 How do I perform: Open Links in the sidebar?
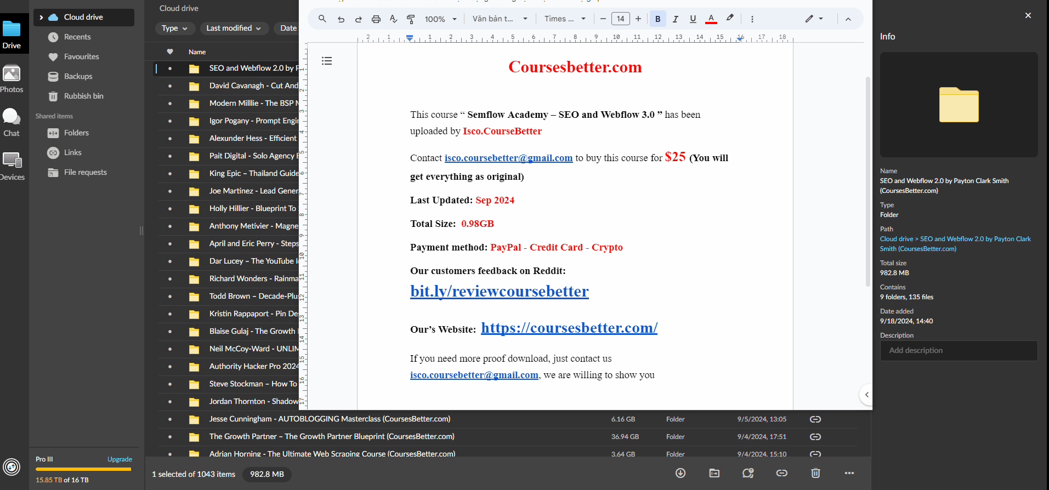[72, 153]
